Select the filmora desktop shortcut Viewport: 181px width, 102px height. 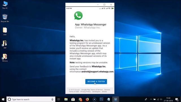coord(5,58)
